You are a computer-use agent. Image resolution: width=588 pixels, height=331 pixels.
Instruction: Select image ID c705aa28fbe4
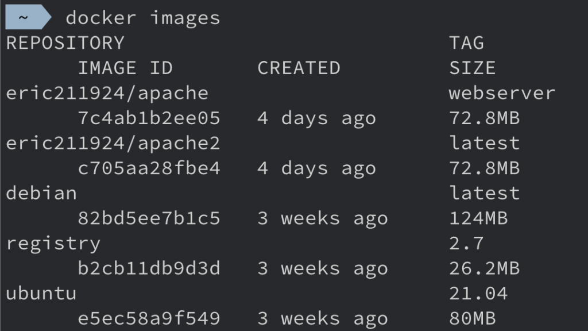(149, 168)
